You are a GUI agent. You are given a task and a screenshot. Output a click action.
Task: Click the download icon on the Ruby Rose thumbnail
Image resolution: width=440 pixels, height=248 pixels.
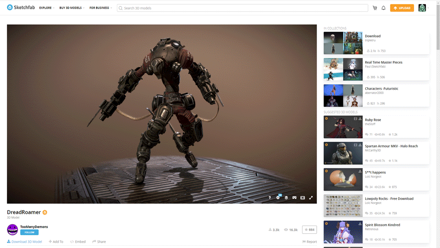[x=360, y=118]
